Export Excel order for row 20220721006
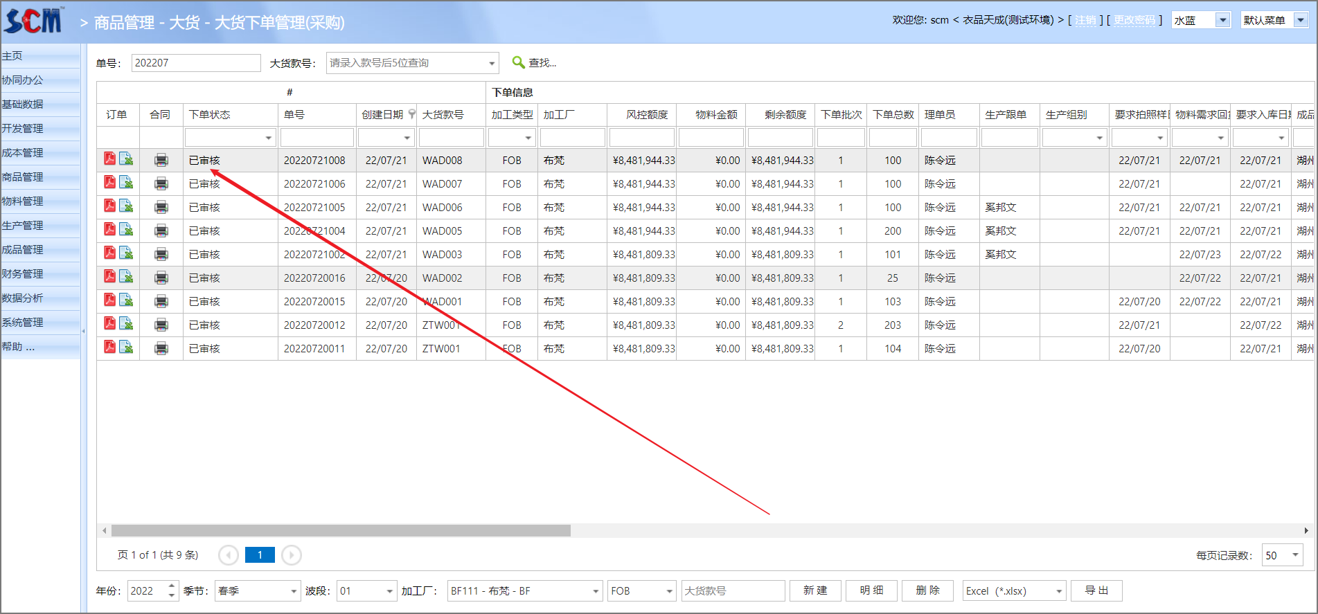Image resolution: width=1318 pixels, height=614 pixels. coord(126,183)
